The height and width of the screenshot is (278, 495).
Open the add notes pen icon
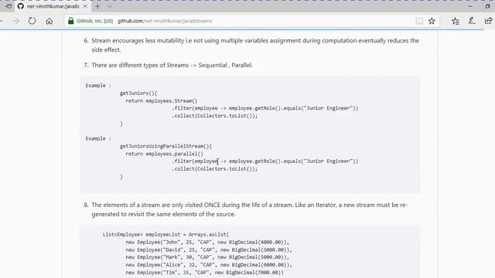(x=472, y=21)
